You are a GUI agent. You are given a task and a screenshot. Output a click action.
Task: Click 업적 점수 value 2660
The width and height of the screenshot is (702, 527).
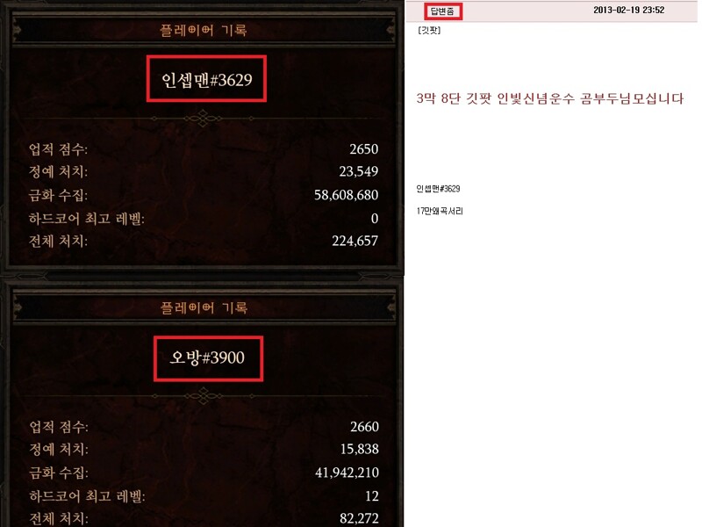(364, 427)
